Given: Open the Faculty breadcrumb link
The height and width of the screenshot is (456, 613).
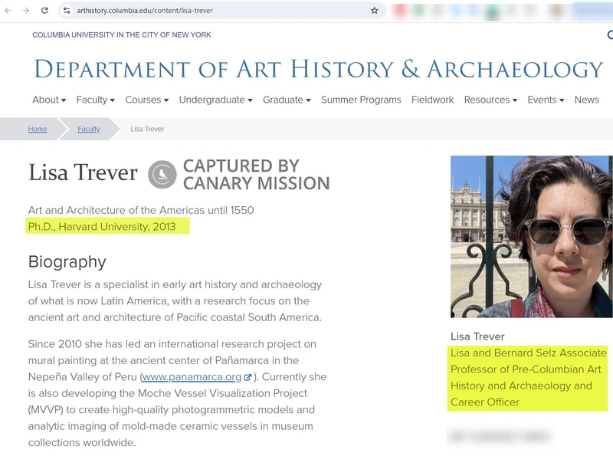Looking at the screenshot, I should [x=88, y=130].
